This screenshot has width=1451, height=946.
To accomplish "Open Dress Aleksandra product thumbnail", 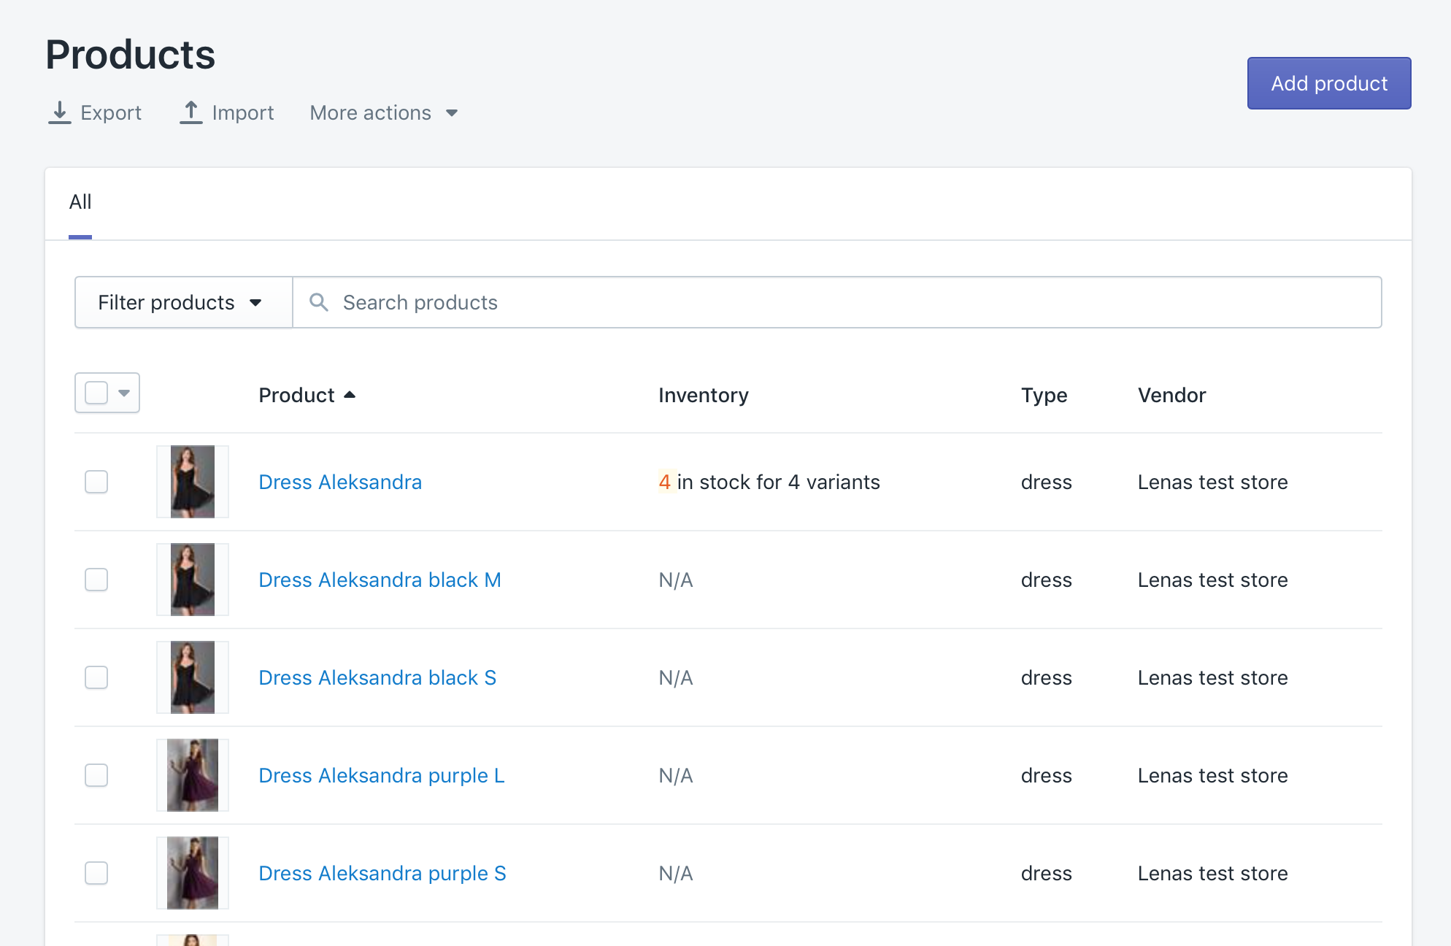I will 193,482.
